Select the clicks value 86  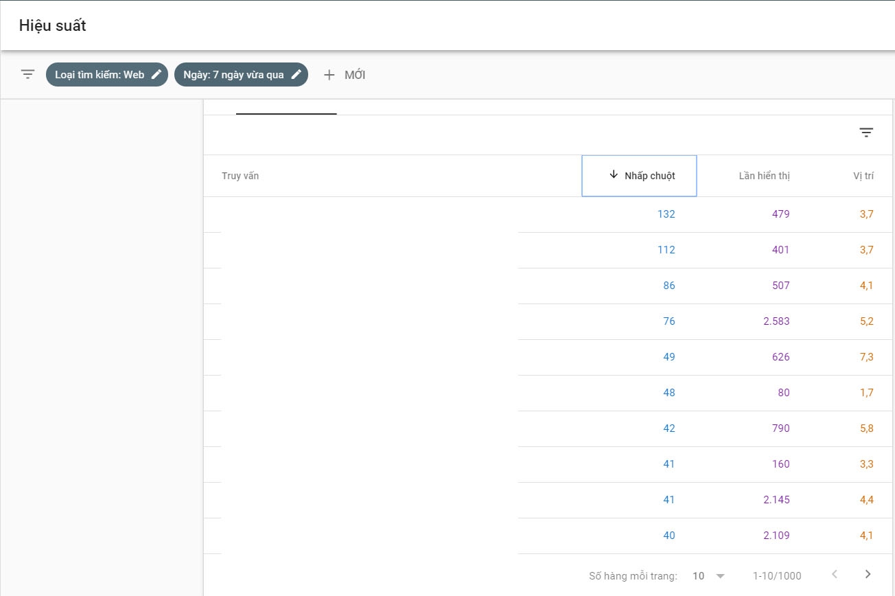point(669,286)
